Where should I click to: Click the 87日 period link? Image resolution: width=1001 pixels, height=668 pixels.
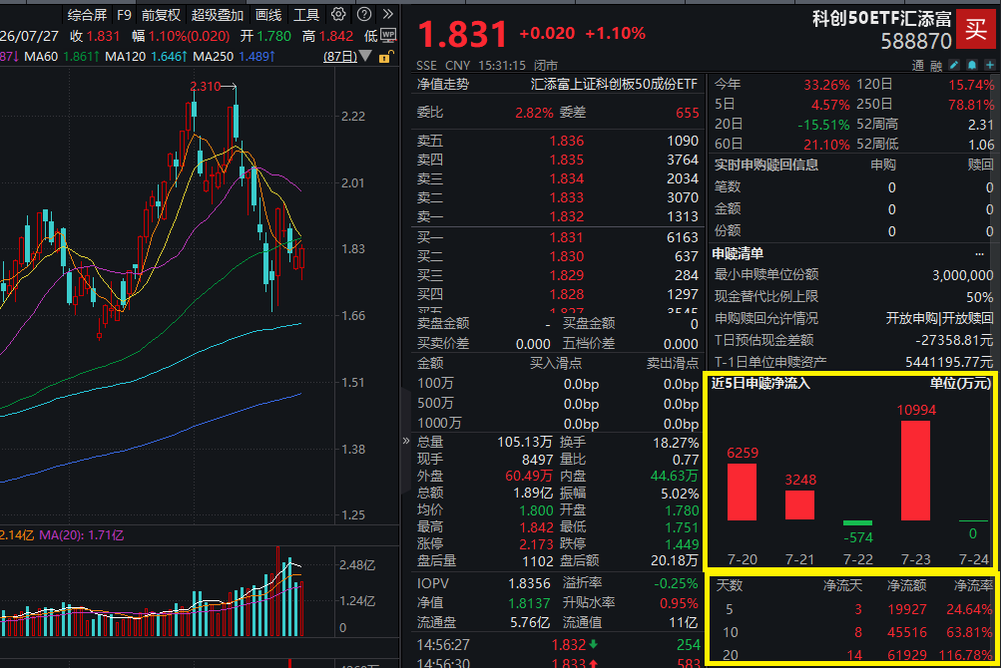tap(340, 56)
